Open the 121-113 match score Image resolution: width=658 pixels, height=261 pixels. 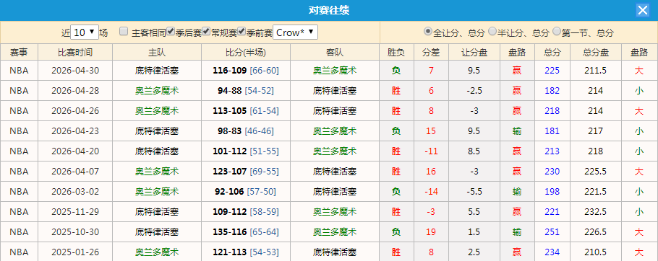[x=229, y=252]
